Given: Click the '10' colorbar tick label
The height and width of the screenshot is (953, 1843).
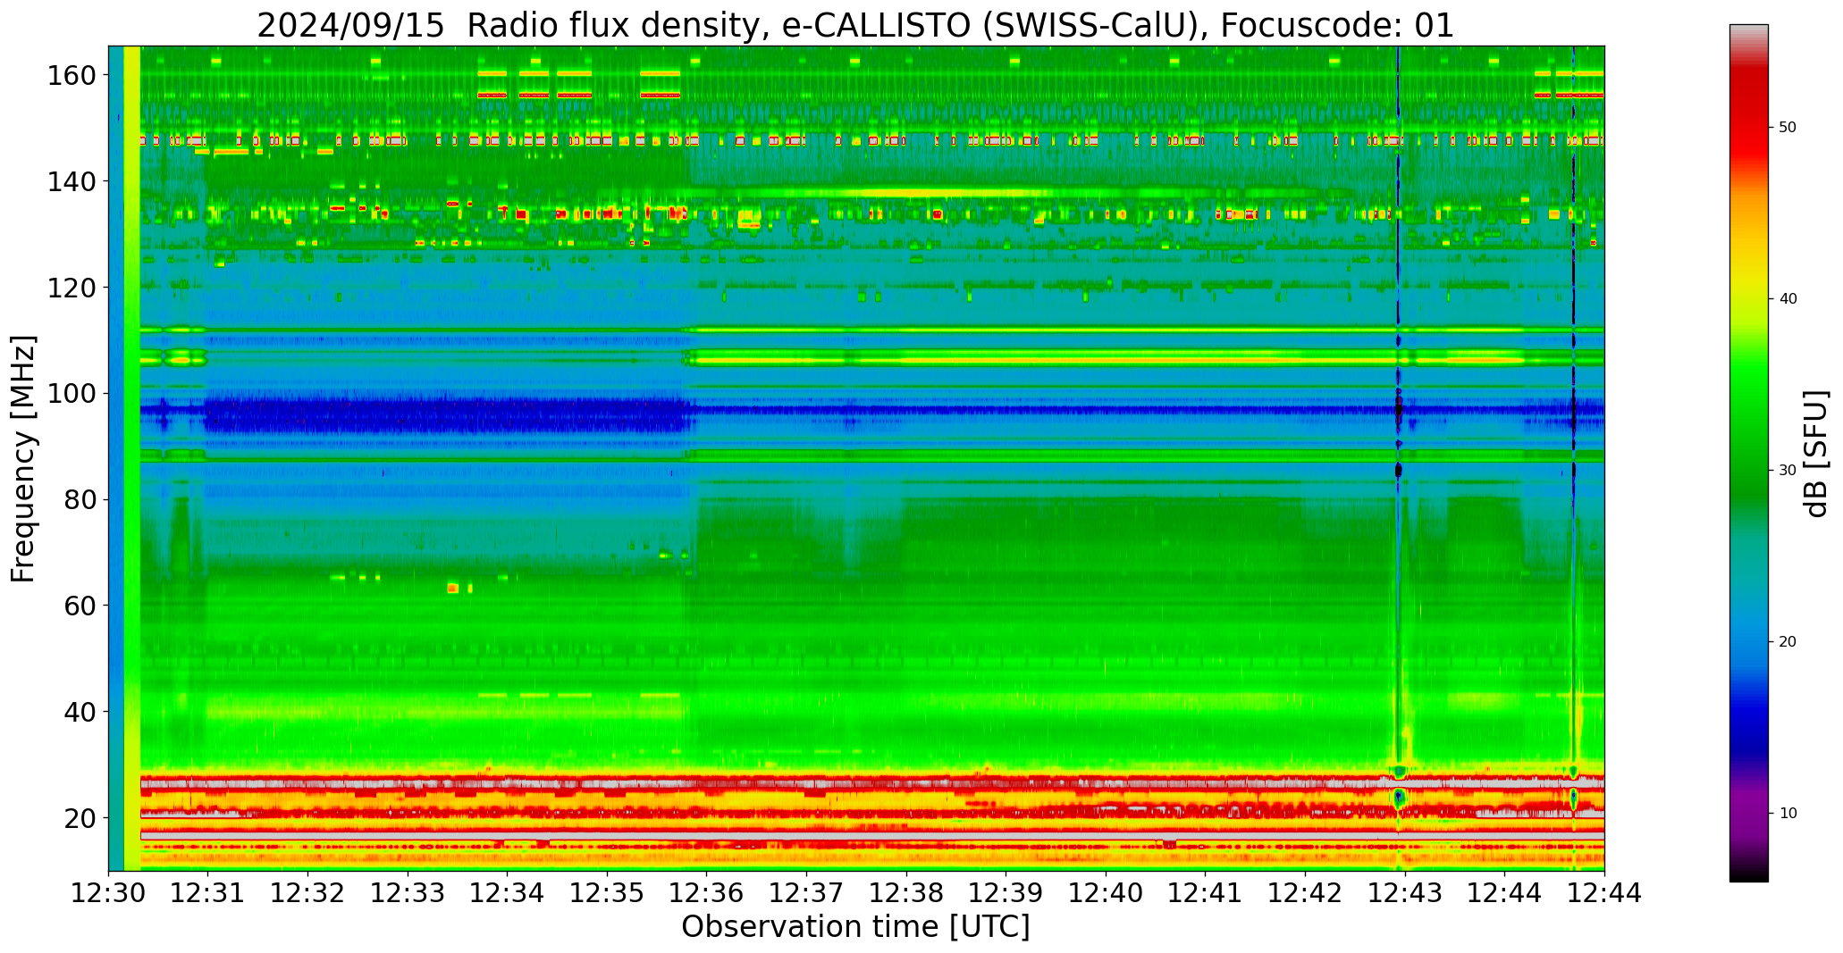Looking at the screenshot, I should [x=1788, y=814].
